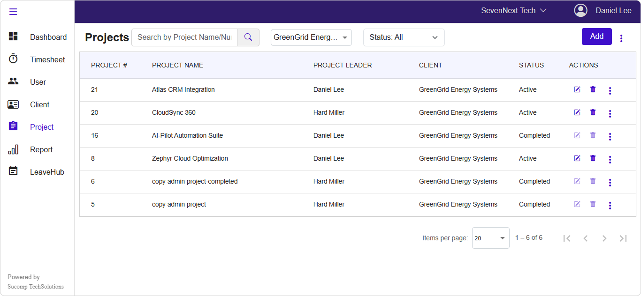
Task: Click the user avatar icon
Action: coord(580,10)
